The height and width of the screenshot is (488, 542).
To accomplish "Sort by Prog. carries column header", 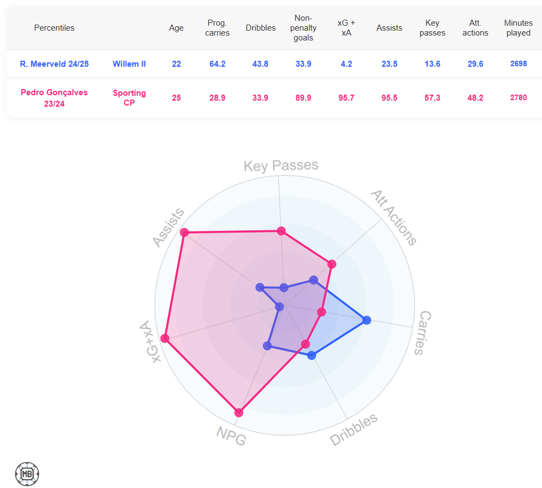I will click(x=217, y=28).
